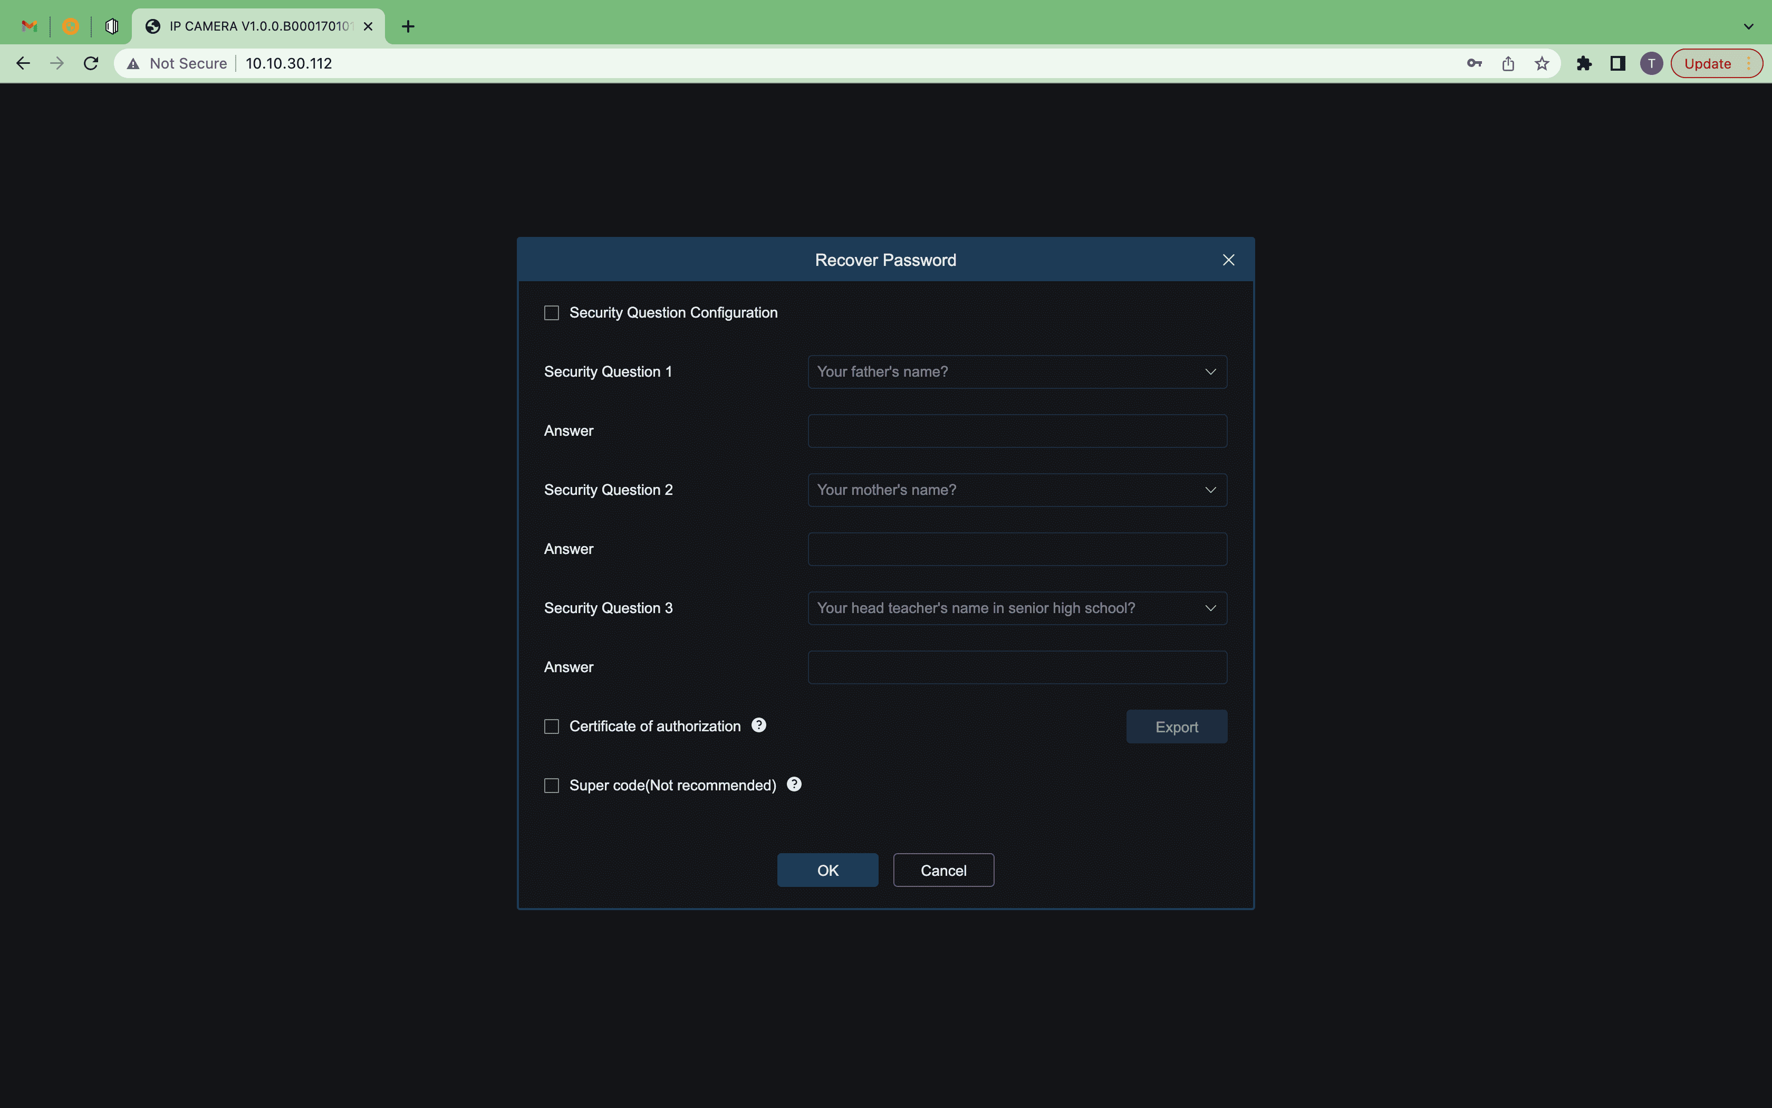The height and width of the screenshot is (1108, 1772).
Task: Reload the IP camera page
Action: (x=91, y=64)
